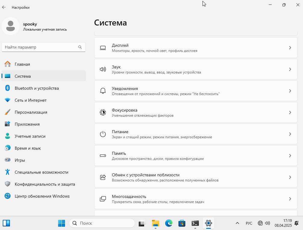Launch Microsoft Edge from the taskbar

(x=169, y=223)
